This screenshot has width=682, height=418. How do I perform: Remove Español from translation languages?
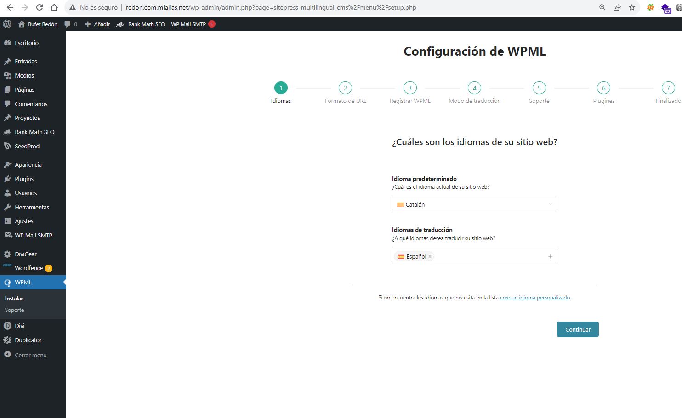tap(430, 257)
